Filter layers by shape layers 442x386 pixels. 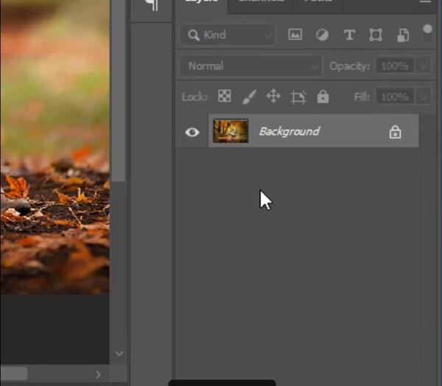[376, 35]
